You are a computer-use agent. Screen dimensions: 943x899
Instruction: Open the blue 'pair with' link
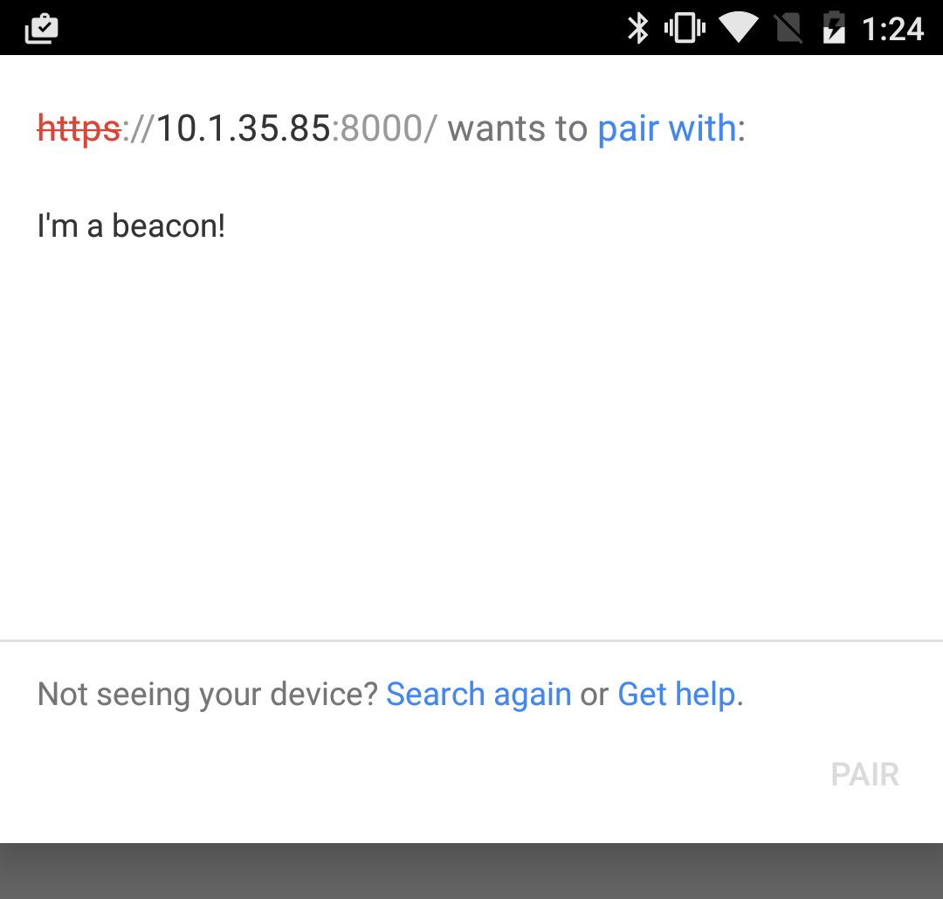click(667, 128)
